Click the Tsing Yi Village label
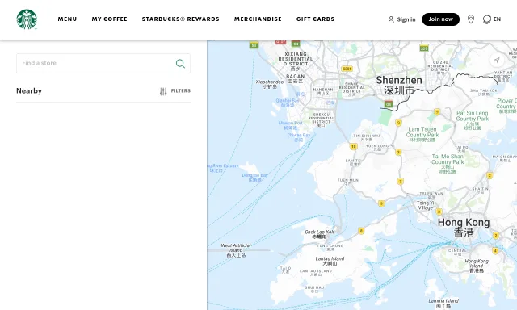 [426, 205]
